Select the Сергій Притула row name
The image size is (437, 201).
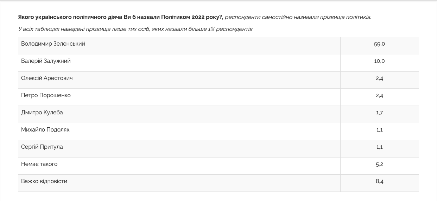42,147
